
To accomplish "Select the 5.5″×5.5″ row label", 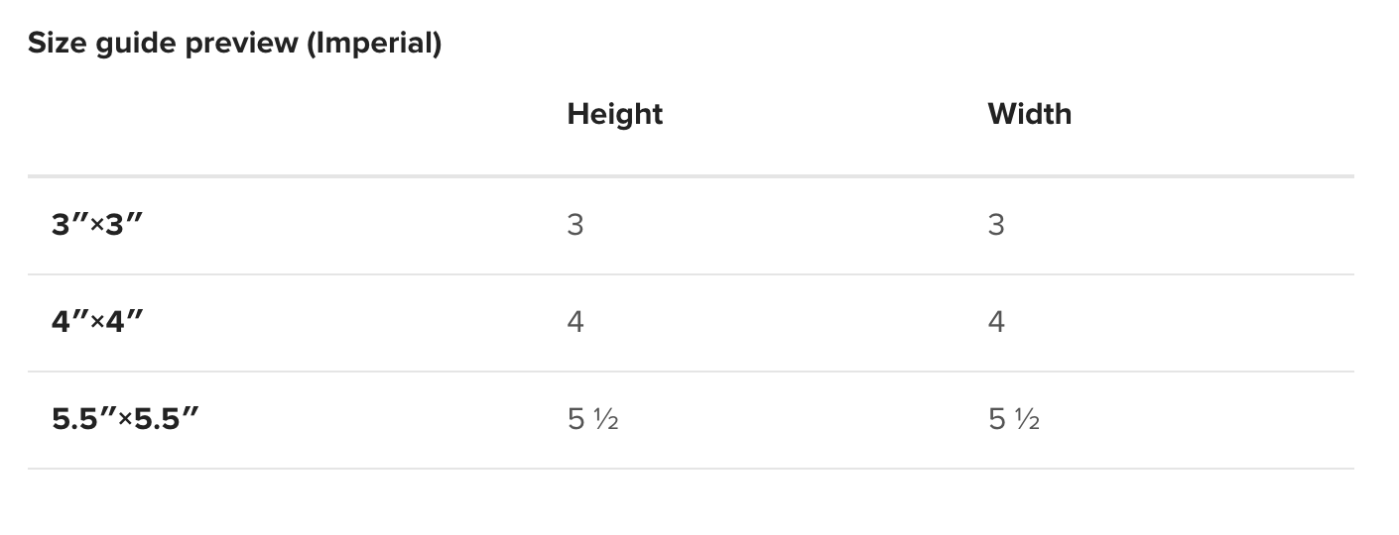I will 126,419.
